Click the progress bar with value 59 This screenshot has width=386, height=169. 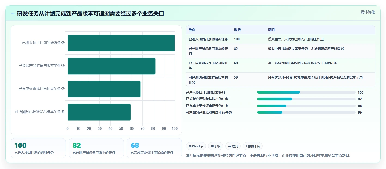click(x=306, y=112)
